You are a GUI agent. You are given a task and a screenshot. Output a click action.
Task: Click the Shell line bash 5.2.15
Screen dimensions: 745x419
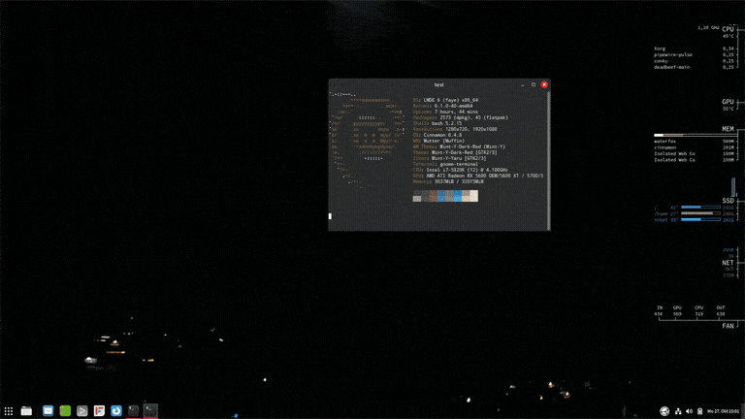pos(437,123)
